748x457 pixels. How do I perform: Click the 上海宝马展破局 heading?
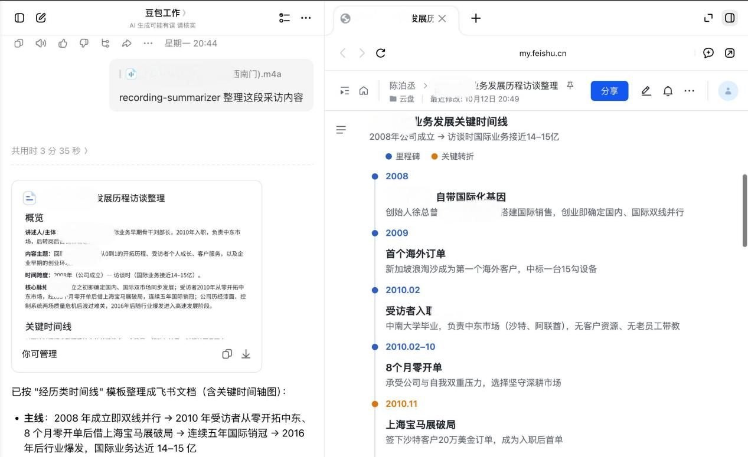[420, 425]
